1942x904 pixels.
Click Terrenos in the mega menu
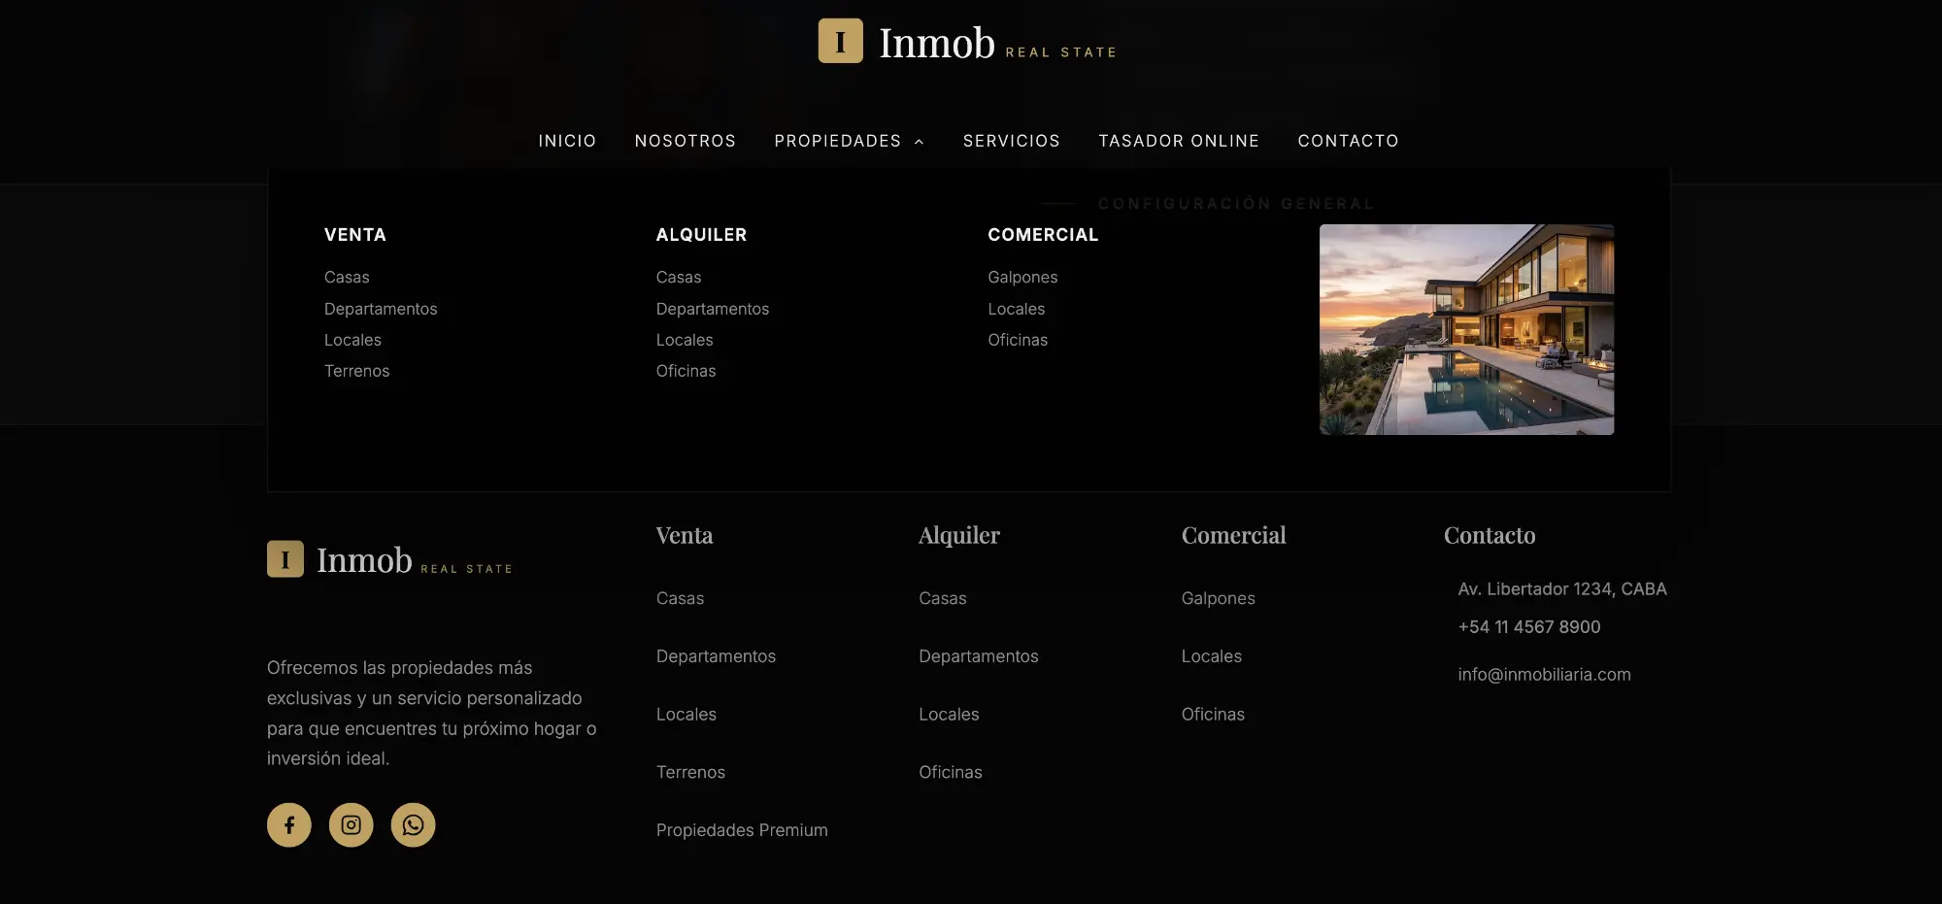click(x=356, y=371)
